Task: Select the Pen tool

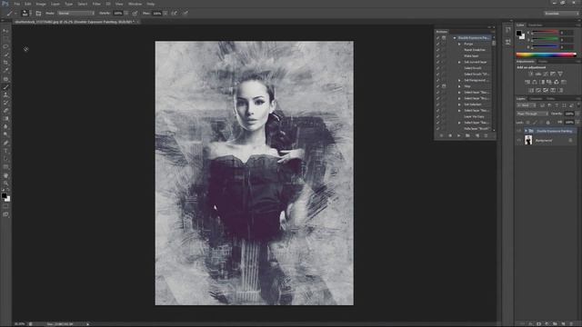Action: point(5,143)
